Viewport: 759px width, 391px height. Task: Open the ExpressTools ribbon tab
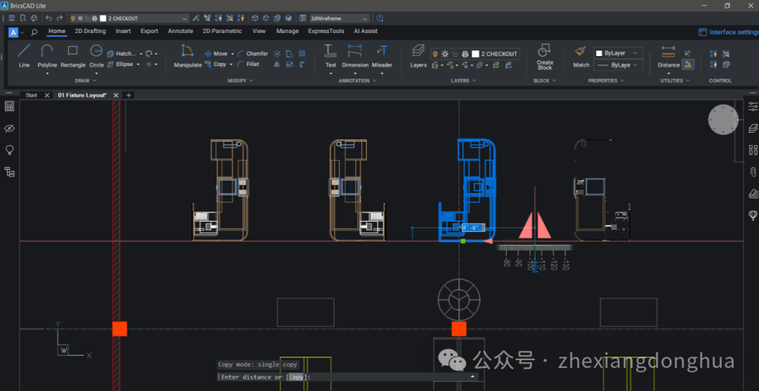[326, 31]
